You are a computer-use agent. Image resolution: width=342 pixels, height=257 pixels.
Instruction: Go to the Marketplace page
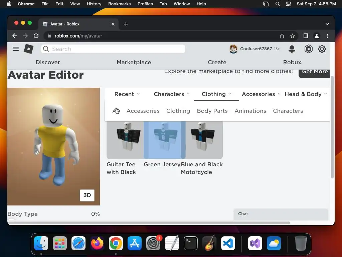(x=134, y=62)
